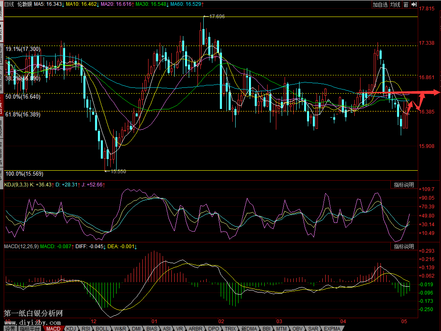This screenshot has height=331, width=441.
Task: Click the 日线 period label
Action: 9,4
